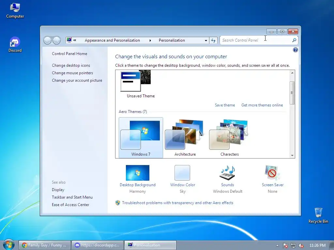Click the theme list scrollbar thumb

292,93
